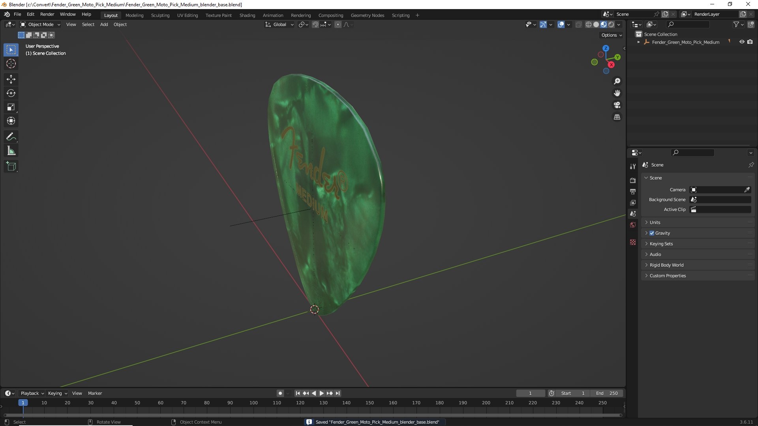Toggle snapping magnet icon
The image size is (758, 426).
(x=315, y=24)
